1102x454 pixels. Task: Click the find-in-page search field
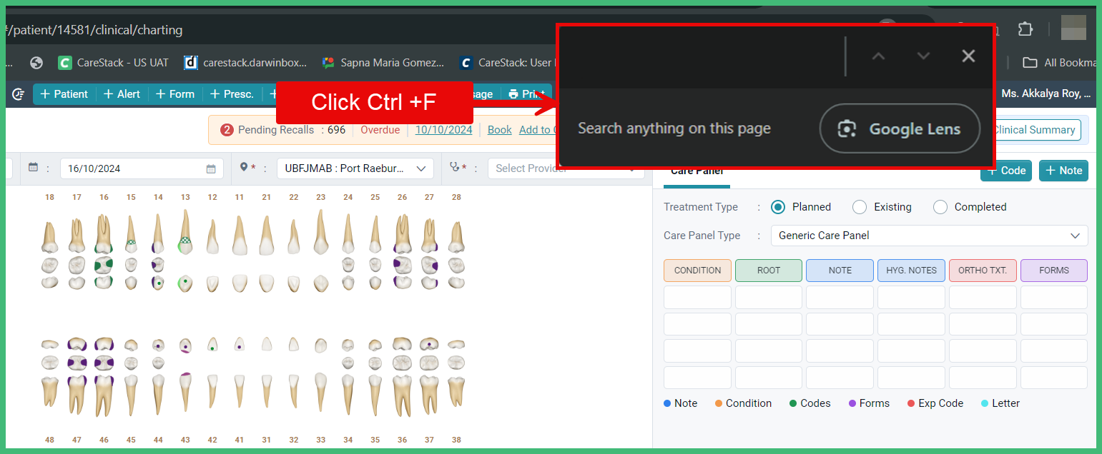pos(701,56)
